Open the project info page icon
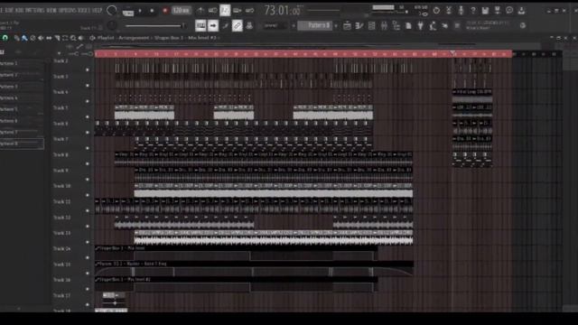 click(408, 25)
